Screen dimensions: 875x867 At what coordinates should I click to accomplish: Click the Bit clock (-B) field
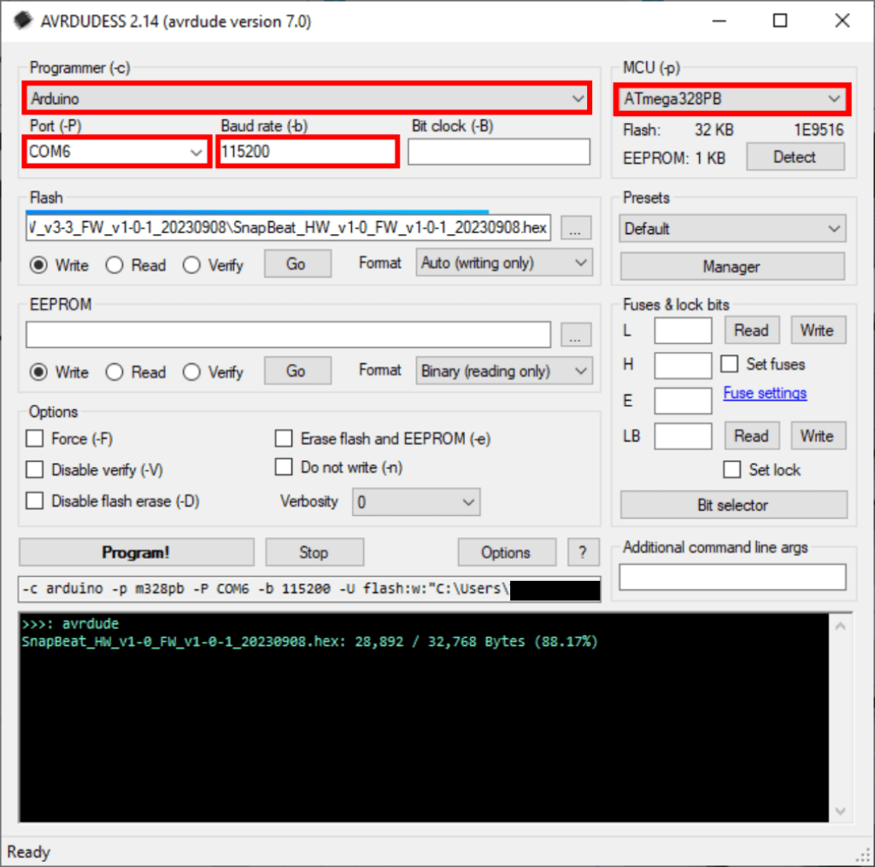tap(498, 152)
